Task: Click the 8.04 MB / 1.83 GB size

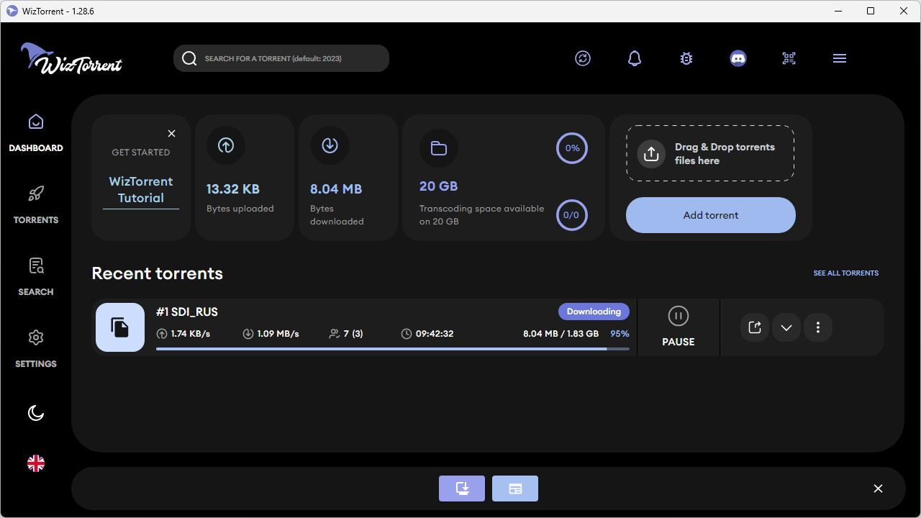Action: coord(561,334)
